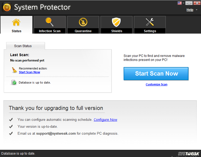Viewport: 201px width, 157px height.
Task: Close the System Protector window
Action: tap(197, 3)
